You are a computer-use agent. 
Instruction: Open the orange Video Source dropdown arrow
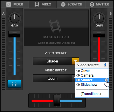pos(76,61)
